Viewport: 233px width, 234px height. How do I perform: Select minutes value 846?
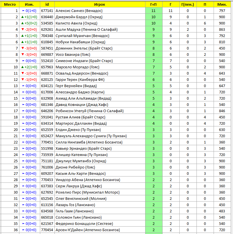(x=222, y=111)
